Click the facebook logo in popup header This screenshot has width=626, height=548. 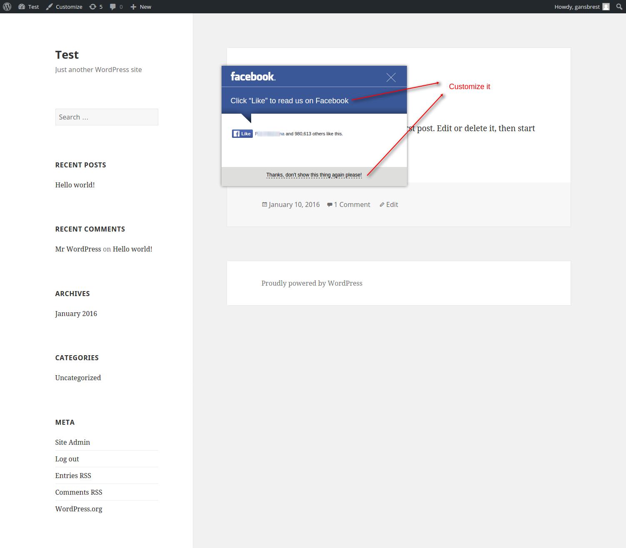tap(253, 77)
